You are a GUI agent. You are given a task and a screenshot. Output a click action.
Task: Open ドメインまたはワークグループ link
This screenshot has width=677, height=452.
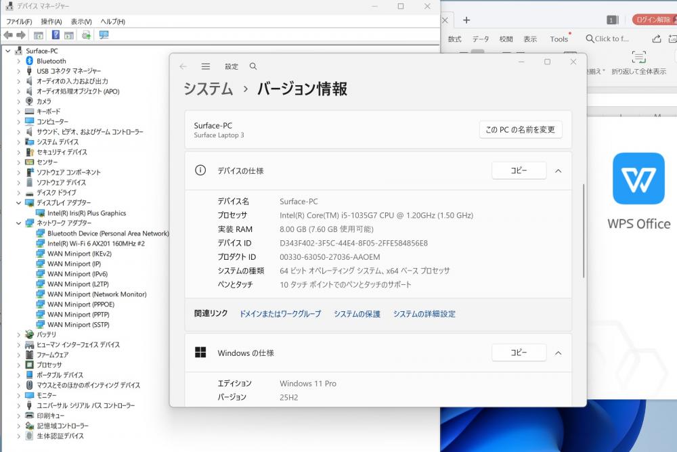click(x=280, y=314)
